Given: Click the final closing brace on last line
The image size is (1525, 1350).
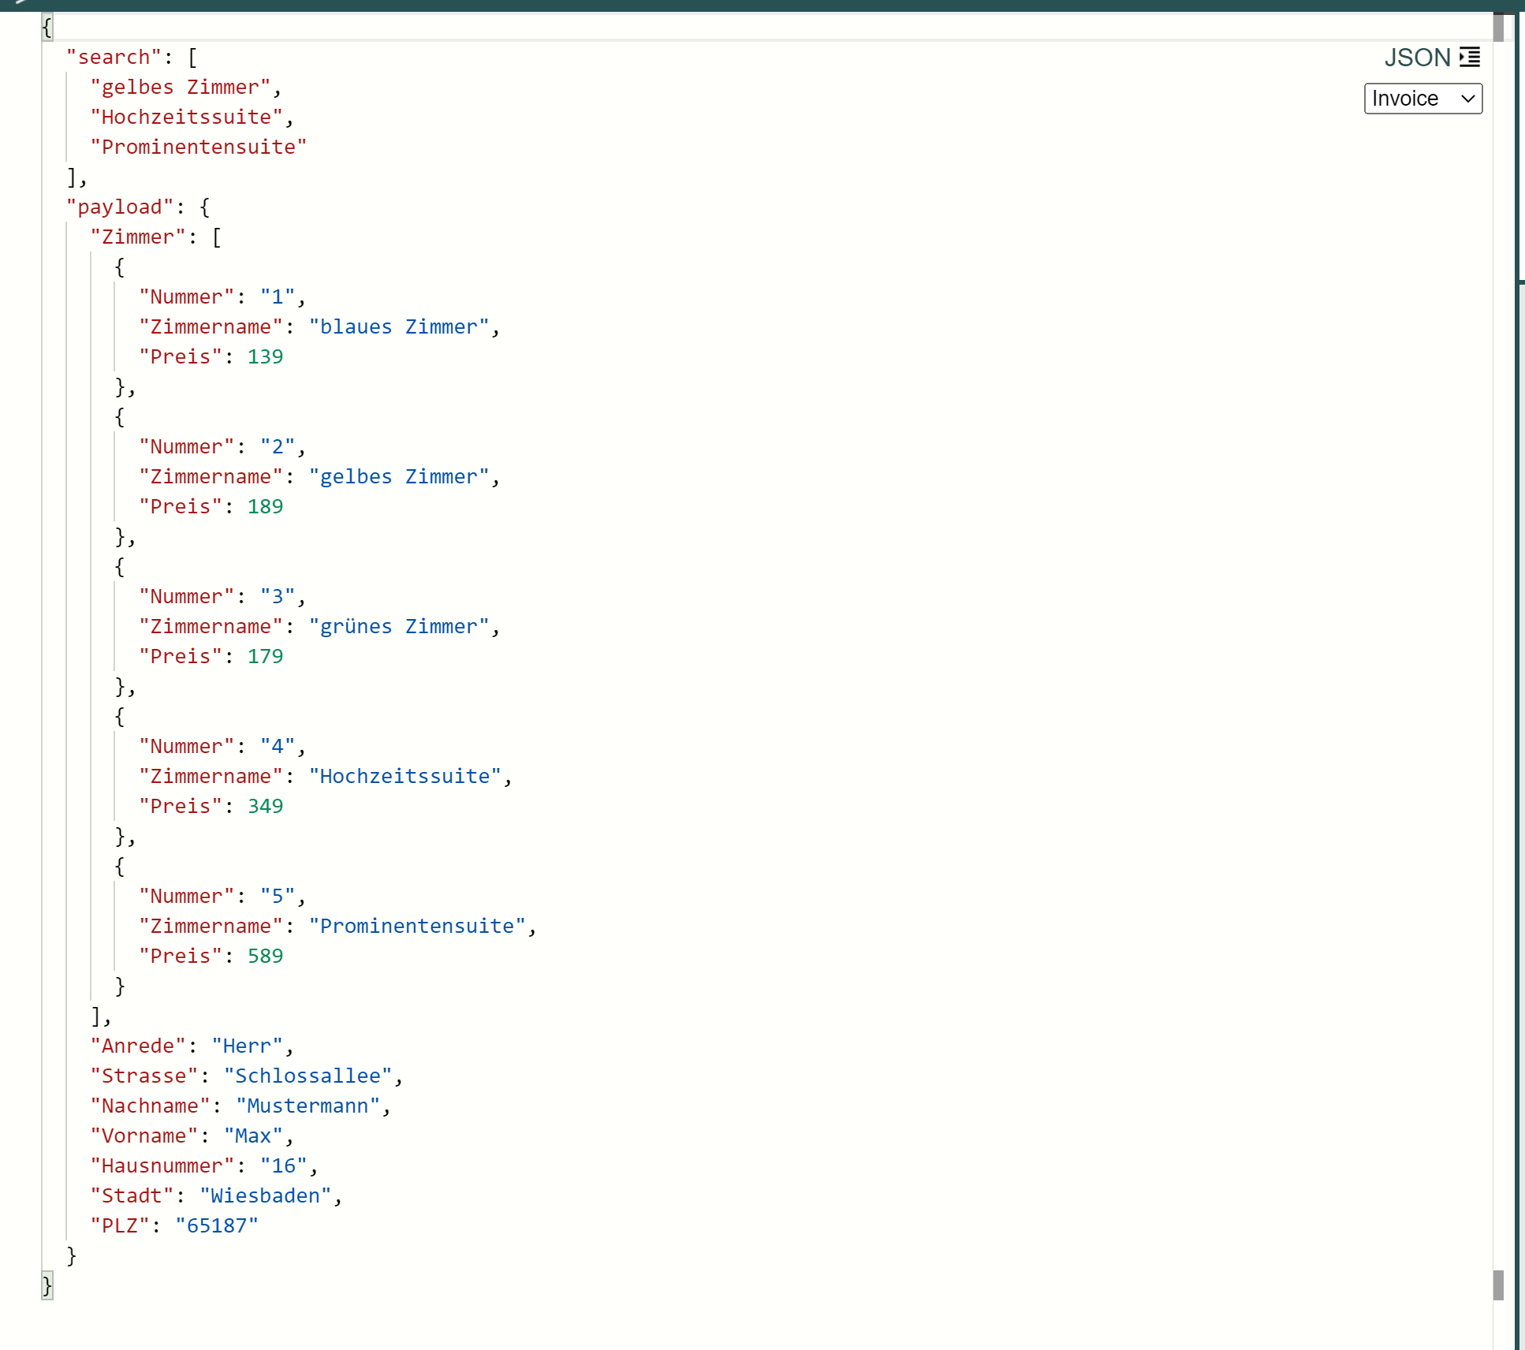Looking at the screenshot, I should click(47, 1286).
